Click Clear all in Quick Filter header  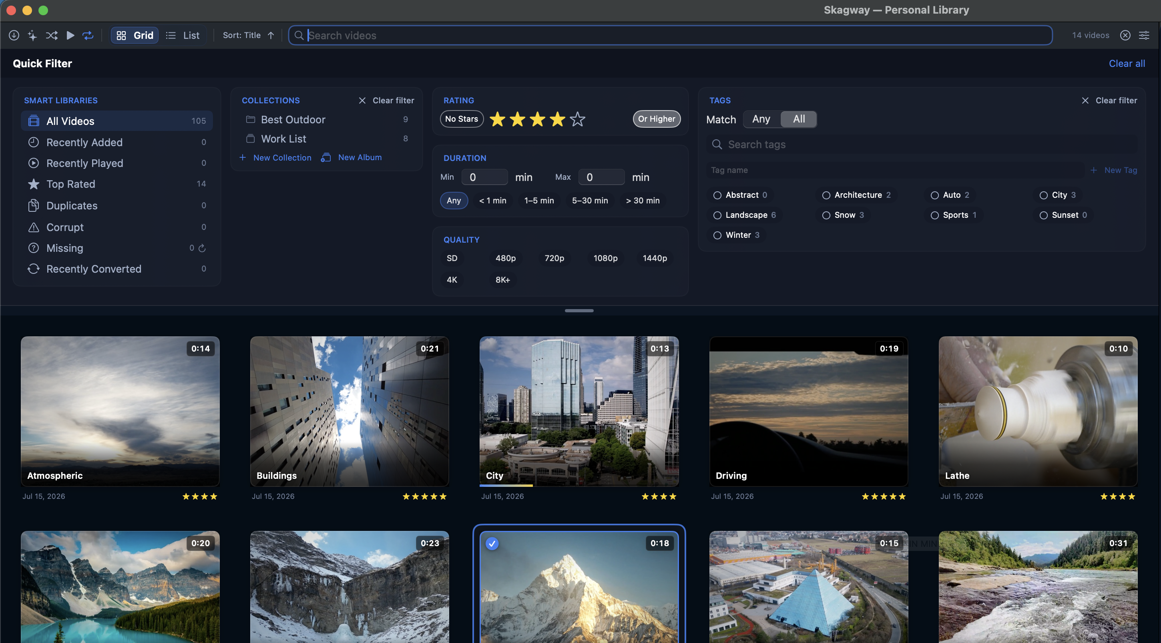(1127, 64)
